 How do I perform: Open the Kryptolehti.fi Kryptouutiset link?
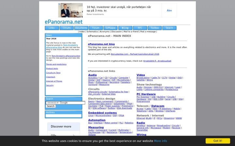157,61
